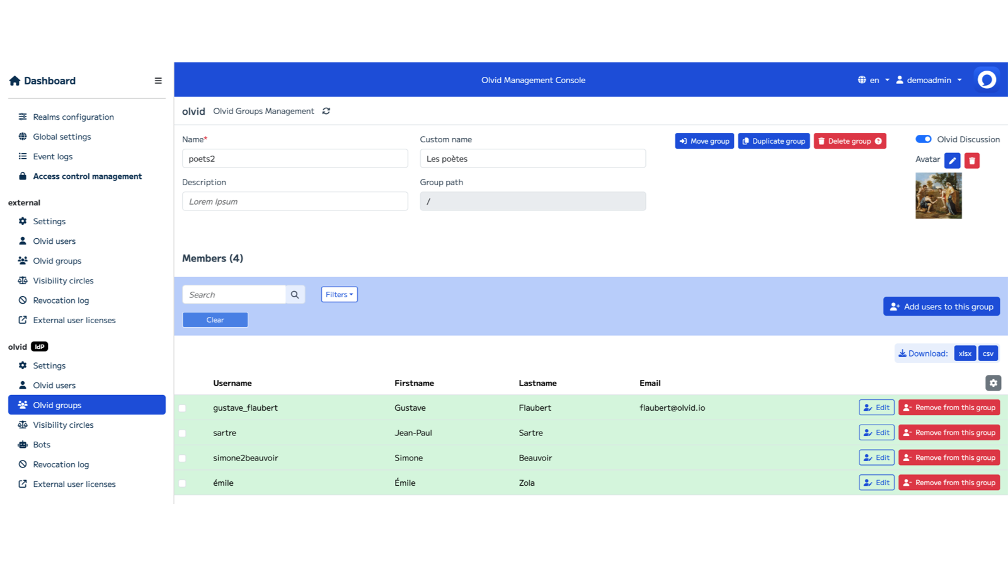
Task: Click the search magnifier icon
Action: coord(294,294)
